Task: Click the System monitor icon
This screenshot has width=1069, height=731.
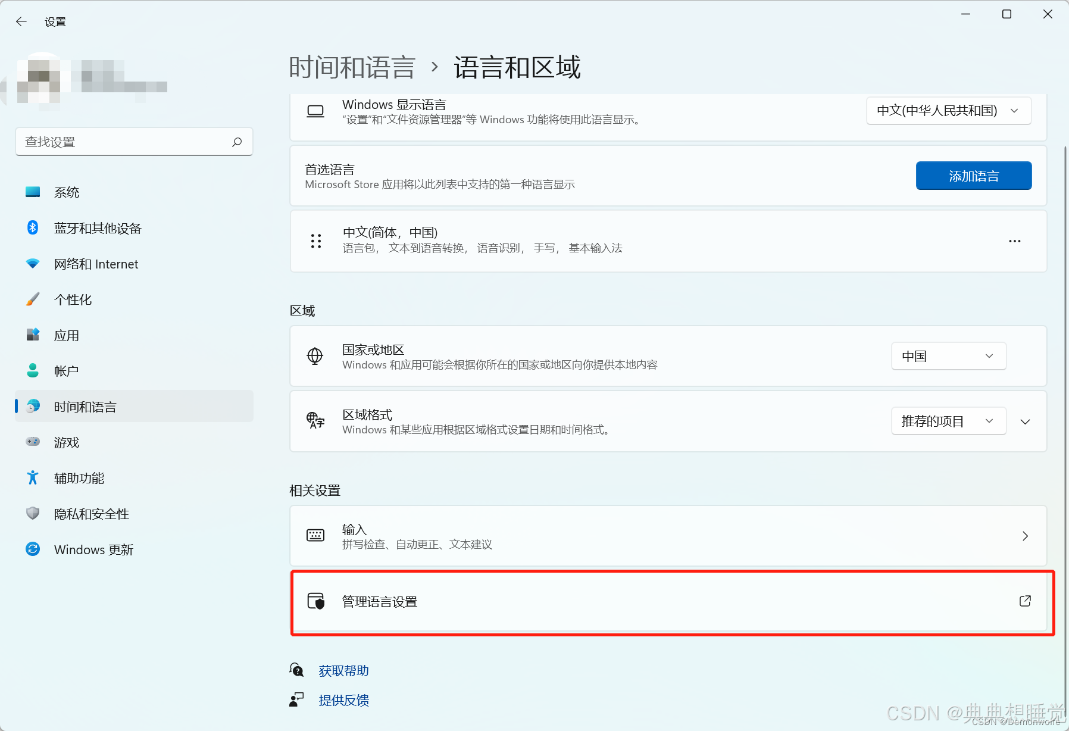Action: pos(33,192)
